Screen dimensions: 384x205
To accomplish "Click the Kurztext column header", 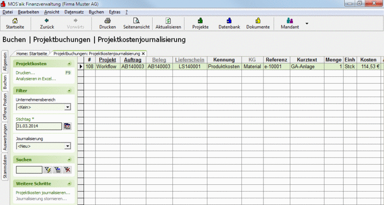I will 307,60.
